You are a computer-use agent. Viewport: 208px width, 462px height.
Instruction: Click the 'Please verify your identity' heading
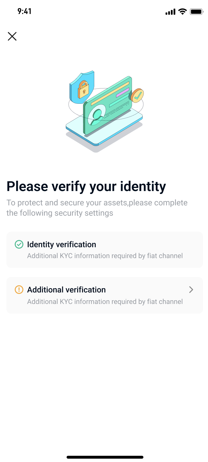pyautogui.click(x=86, y=186)
